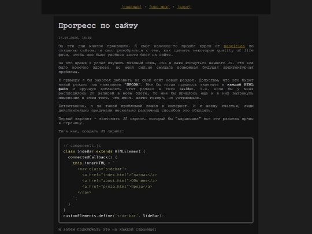Image resolution: width=312 pixels, height=234 pixels.
Task: Click the code line with href="index.html"
Action: pos(120,175)
